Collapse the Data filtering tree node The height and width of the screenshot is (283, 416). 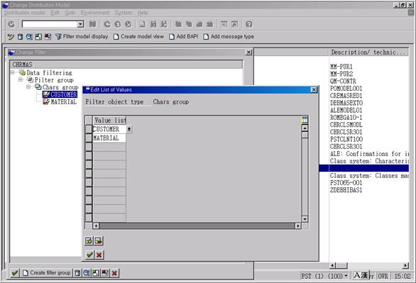(x=13, y=72)
